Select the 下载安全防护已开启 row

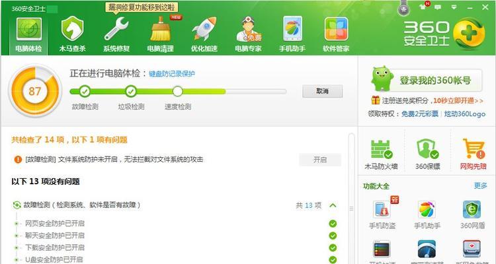click(x=175, y=247)
